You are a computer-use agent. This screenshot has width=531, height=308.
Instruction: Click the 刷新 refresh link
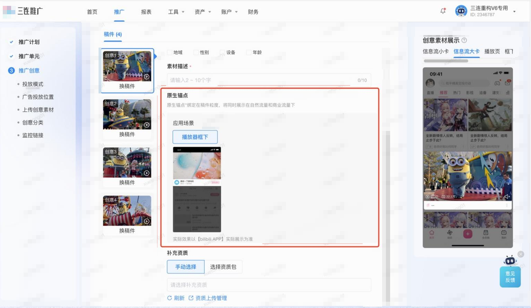pos(176,298)
